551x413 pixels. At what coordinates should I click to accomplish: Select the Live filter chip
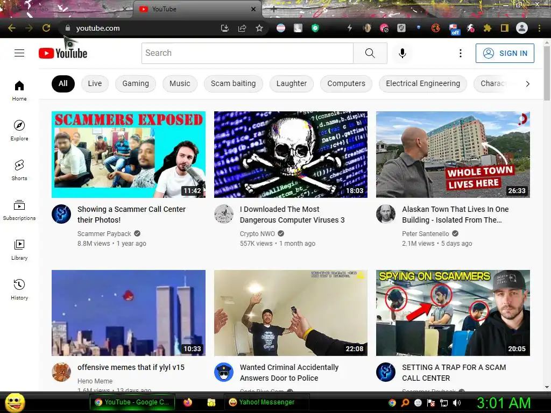(95, 83)
